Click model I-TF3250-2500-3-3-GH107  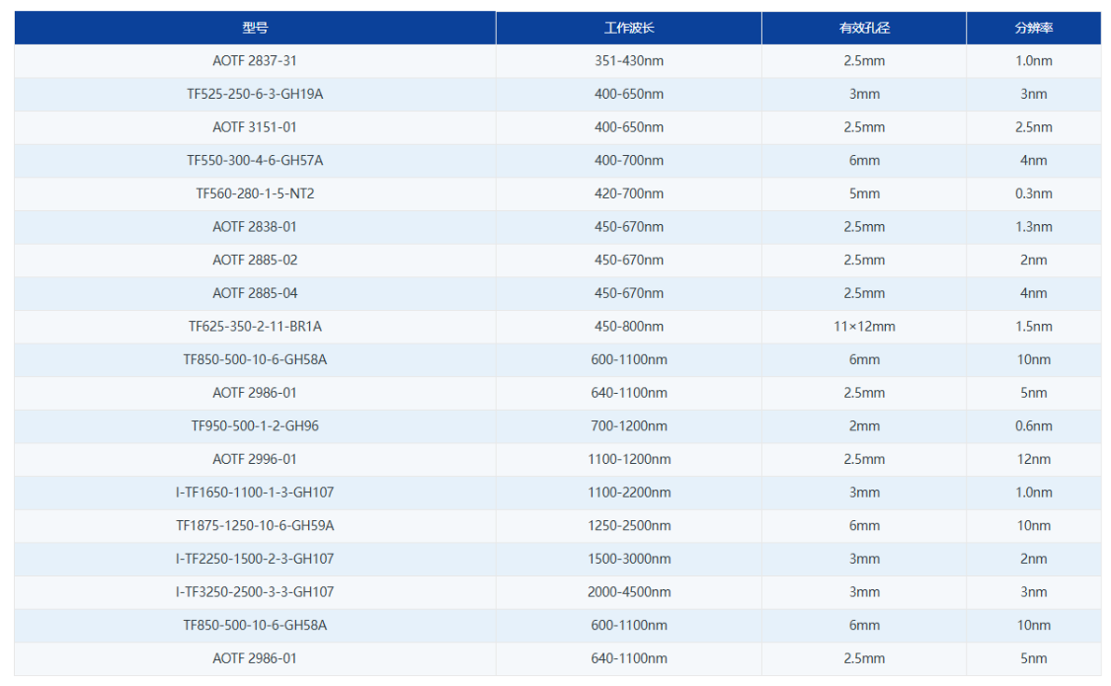coord(255,592)
